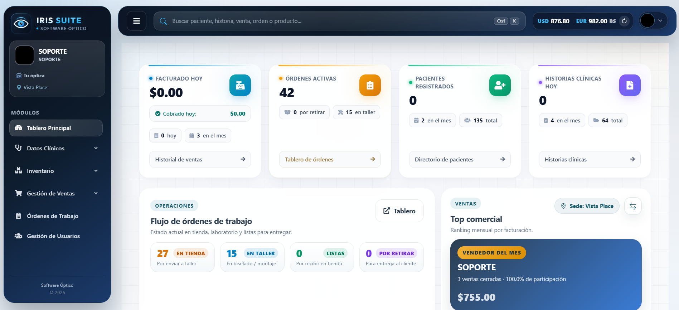Click the arrow on Historias clínicas

click(x=632, y=159)
